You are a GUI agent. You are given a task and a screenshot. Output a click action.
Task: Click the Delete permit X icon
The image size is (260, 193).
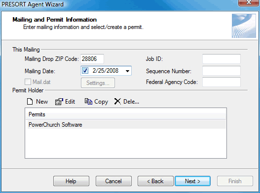click(117, 102)
